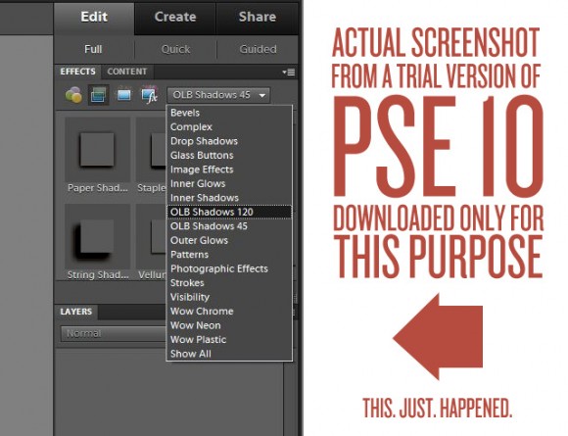Choose Wow Chrome from the list
The width and height of the screenshot is (568, 436).
click(229, 311)
